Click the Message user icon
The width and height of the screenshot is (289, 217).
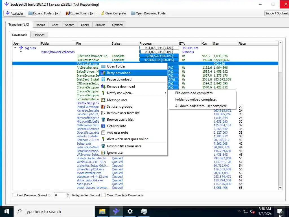pyautogui.click(x=103, y=100)
